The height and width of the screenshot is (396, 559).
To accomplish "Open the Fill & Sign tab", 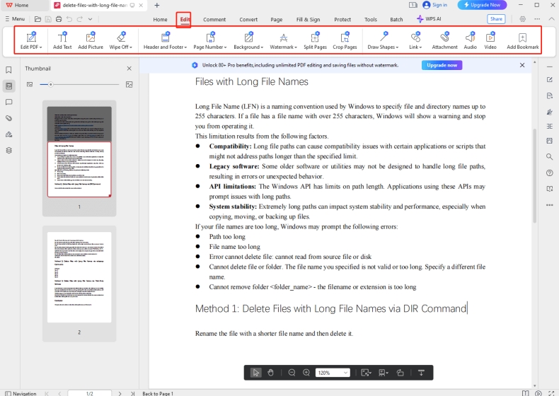I will point(308,20).
